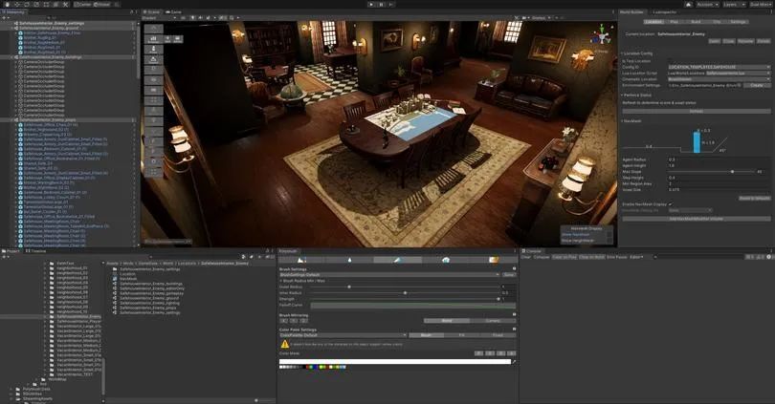775x404 pixels.
Task: Pause the game with the Pause button
Action: 381,5
